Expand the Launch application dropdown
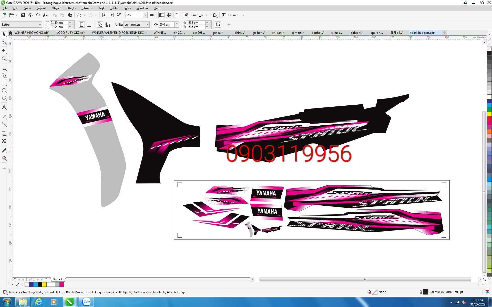Image resolution: width=492 pixels, height=307 pixels. 243,15
